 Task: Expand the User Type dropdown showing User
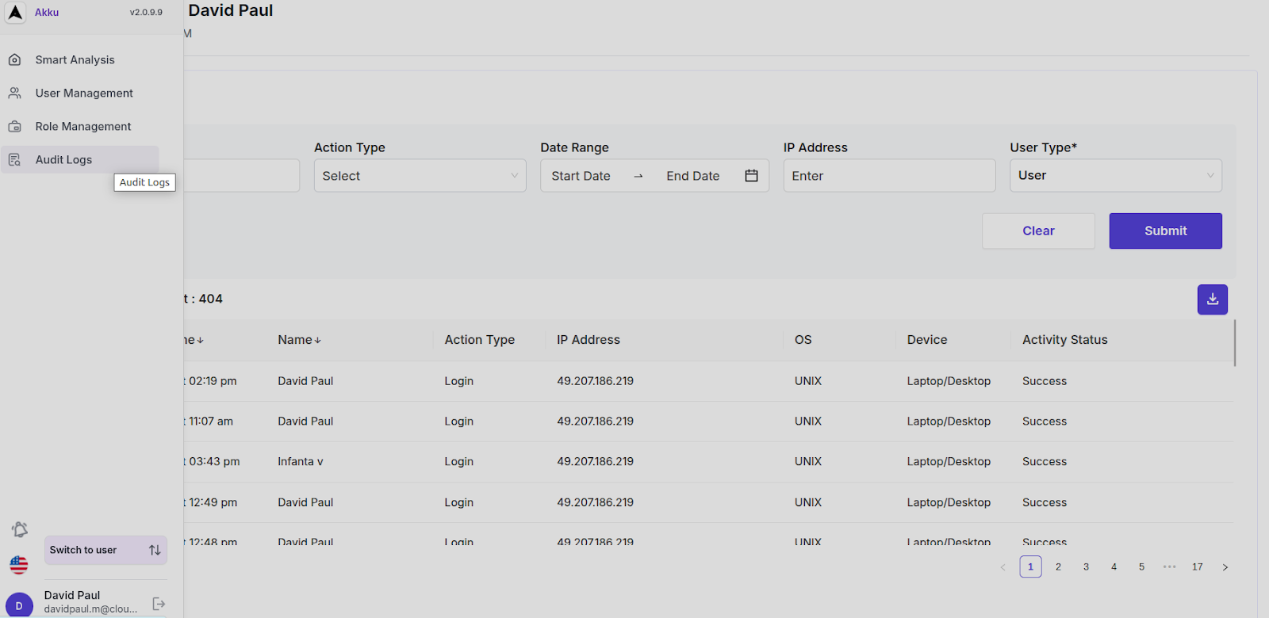(1116, 176)
